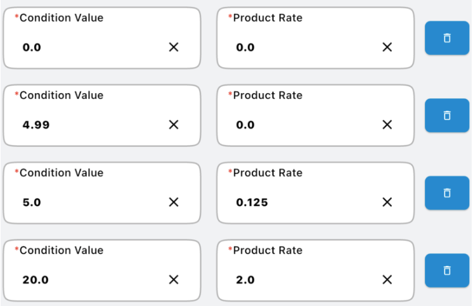Screen dimensions: 473x306
Task: Clear the Condition Value 4.99 field
Action: pos(174,125)
